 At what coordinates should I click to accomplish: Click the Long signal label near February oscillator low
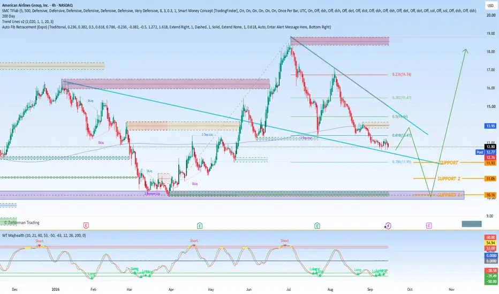coord(92,274)
